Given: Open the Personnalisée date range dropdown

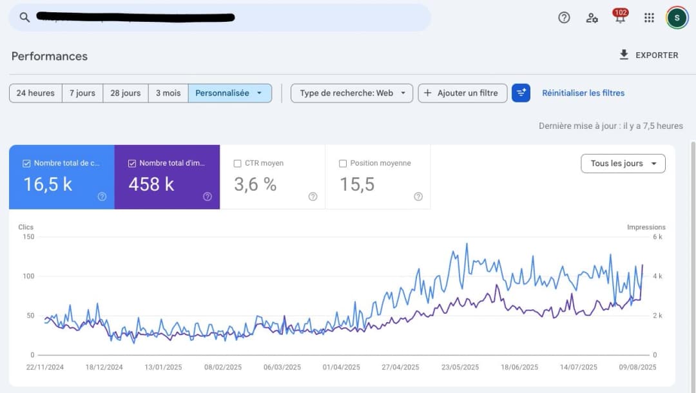Looking at the screenshot, I should [231, 93].
